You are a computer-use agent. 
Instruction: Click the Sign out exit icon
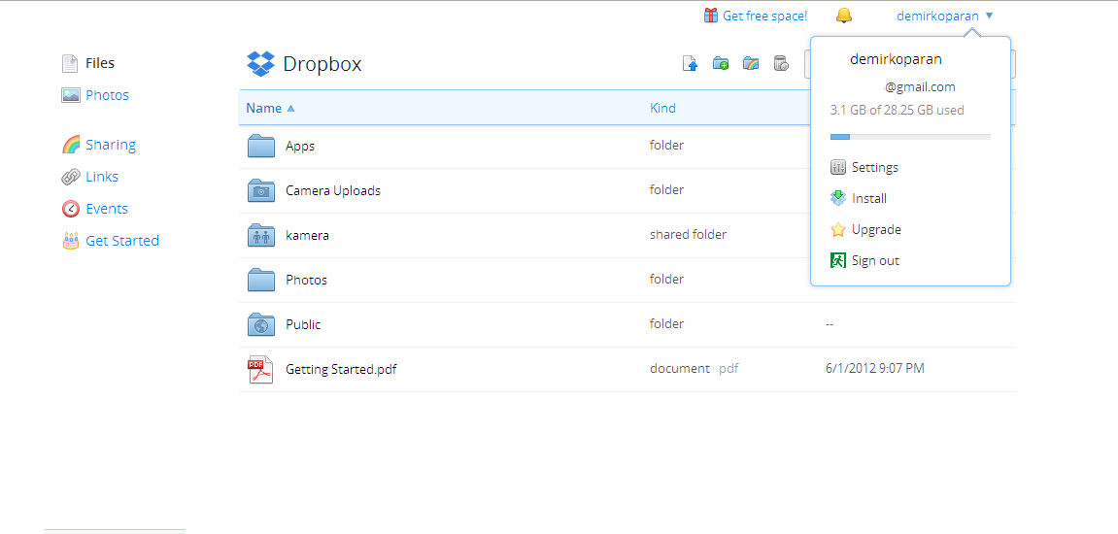coord(838,261)
